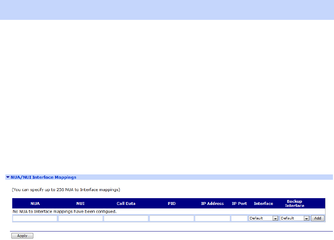Click the IP Address column header

pyautogui.click(x=212, y=203)
